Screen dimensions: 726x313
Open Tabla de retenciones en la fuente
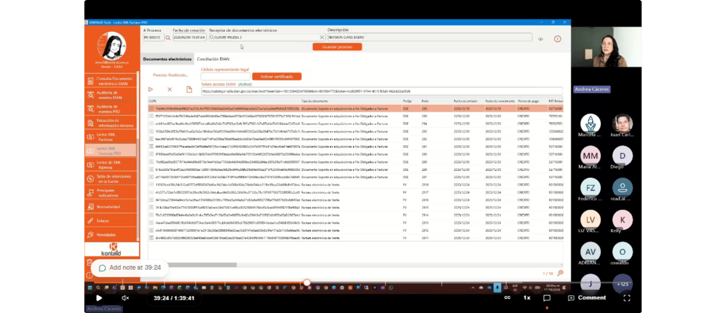coord(111,179)
